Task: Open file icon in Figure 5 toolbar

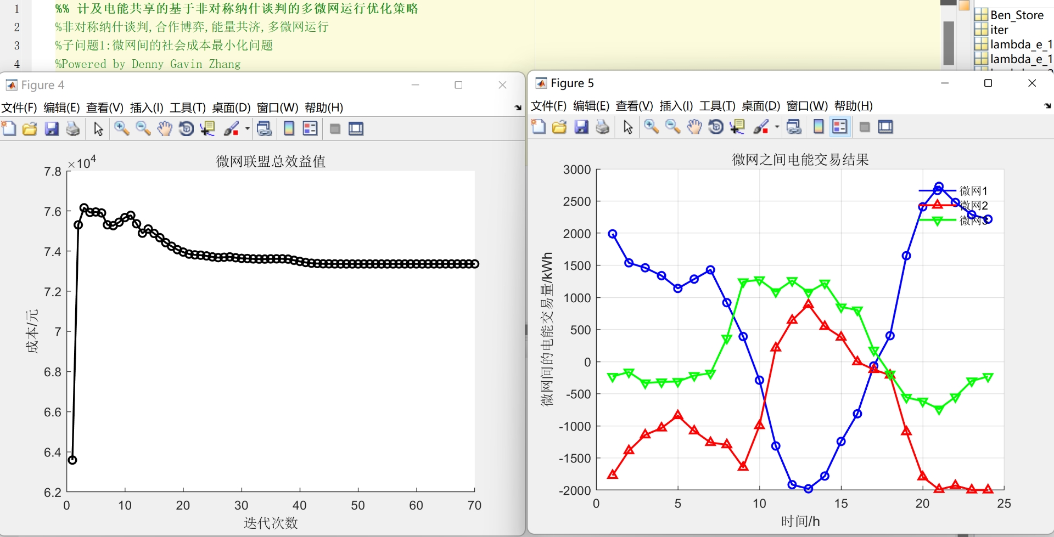Action: pyautogui.click(x=559, y=127)
